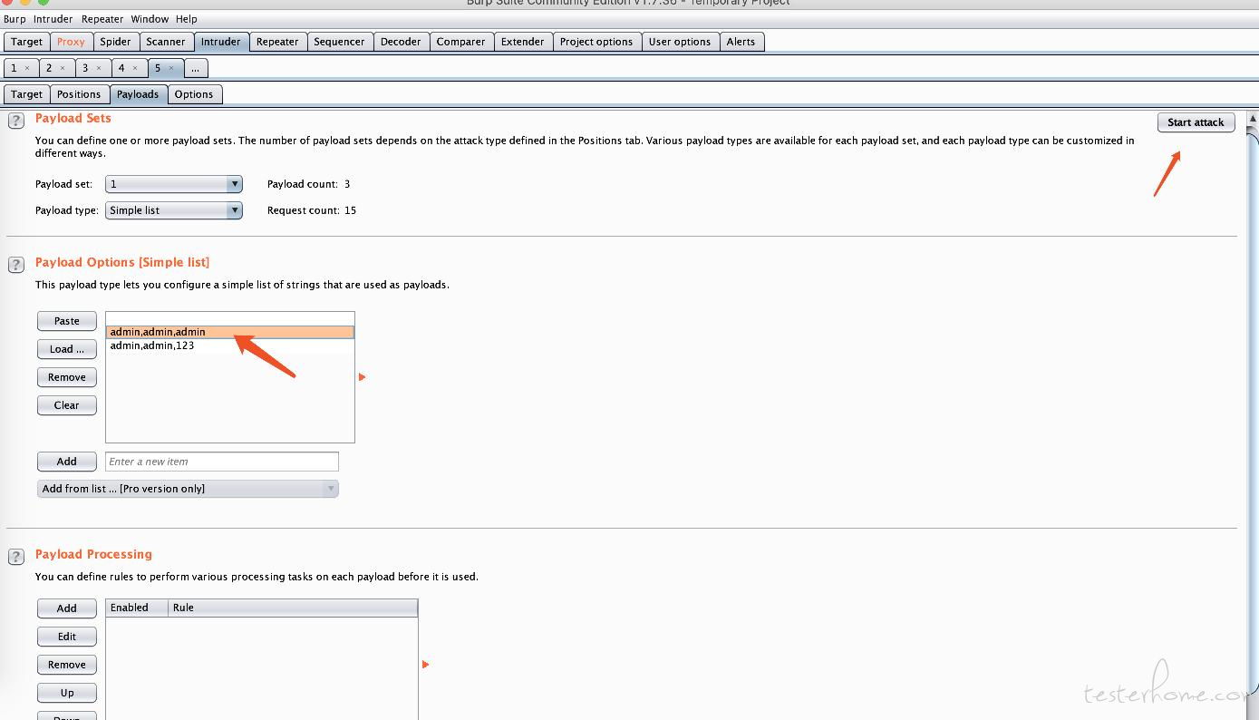
Task: Open the User options tab
Action: pos(680,42)
